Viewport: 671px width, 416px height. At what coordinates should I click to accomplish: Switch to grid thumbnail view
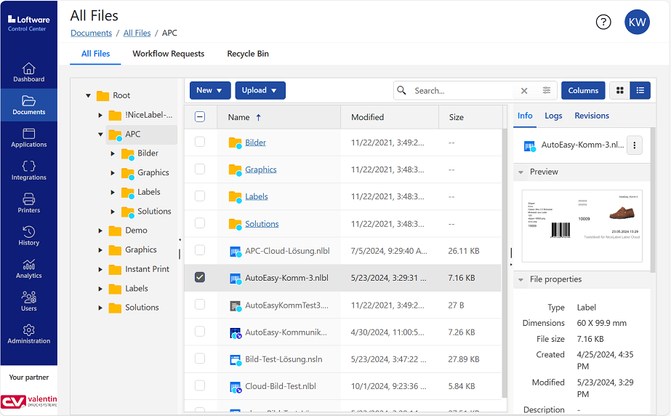pos(620,90)
